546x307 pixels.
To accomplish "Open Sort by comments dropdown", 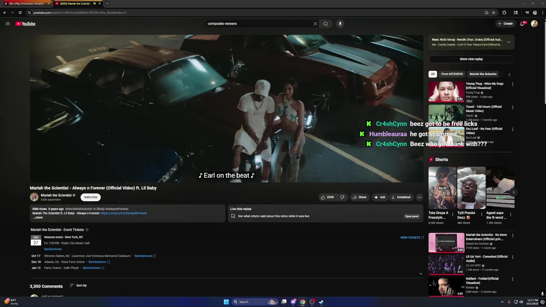I will click(78, 285).
